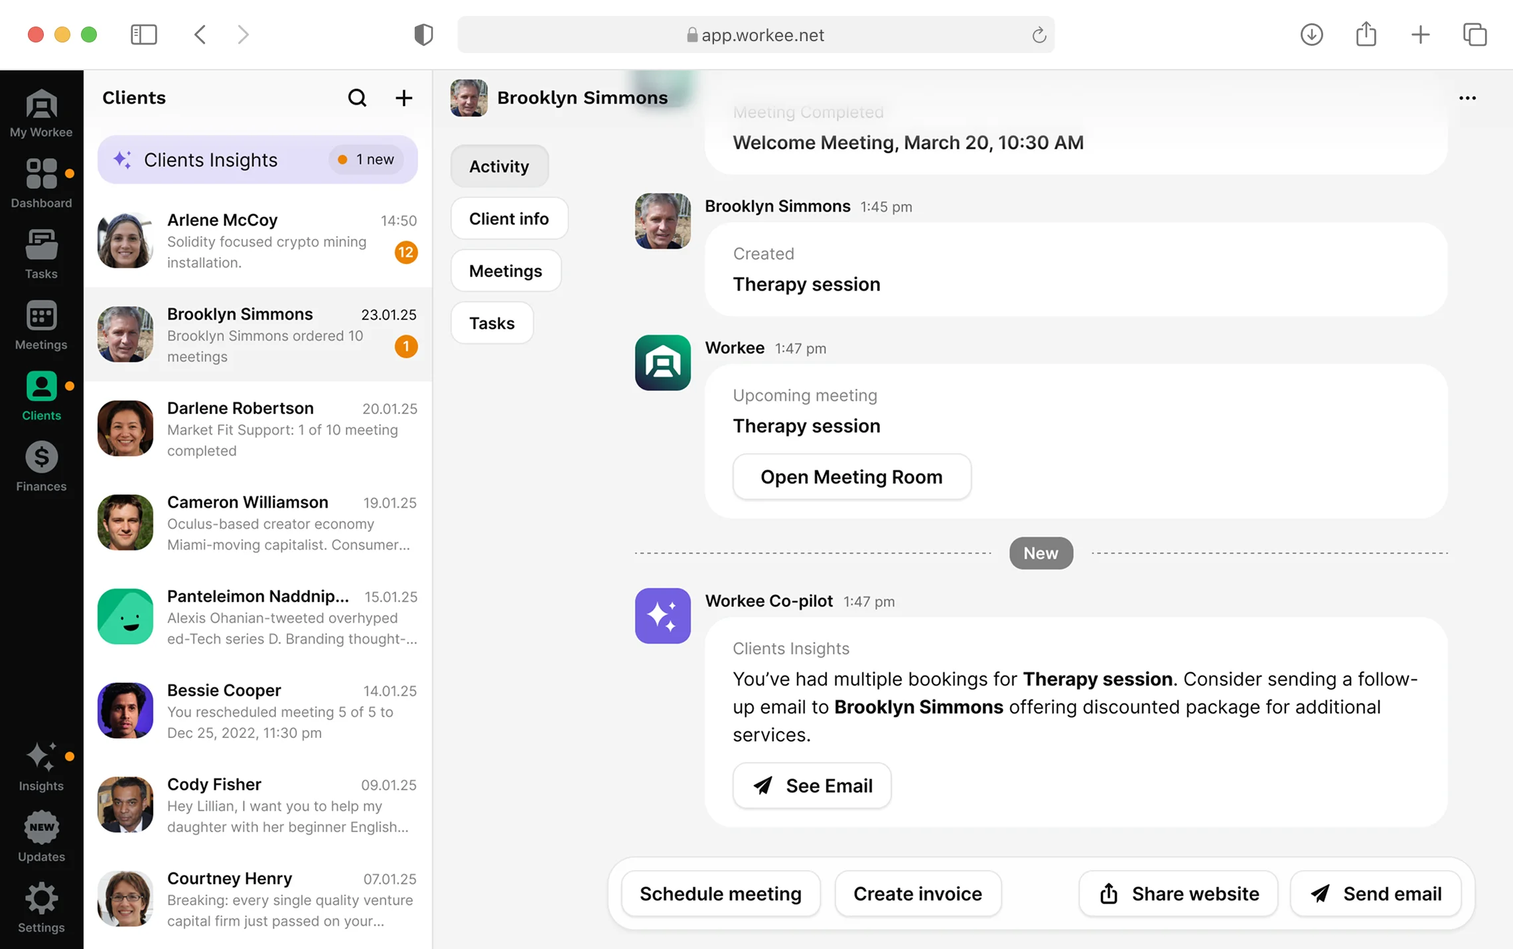Image resolution: width=1513 pixels, height=949 pixels.
Task: Add a new client with plus icon
Action: coord(403,98)
